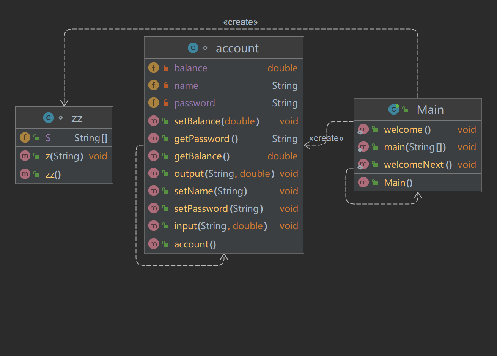Click the static method icon next to welcomeNext

(x=363, y=164)
